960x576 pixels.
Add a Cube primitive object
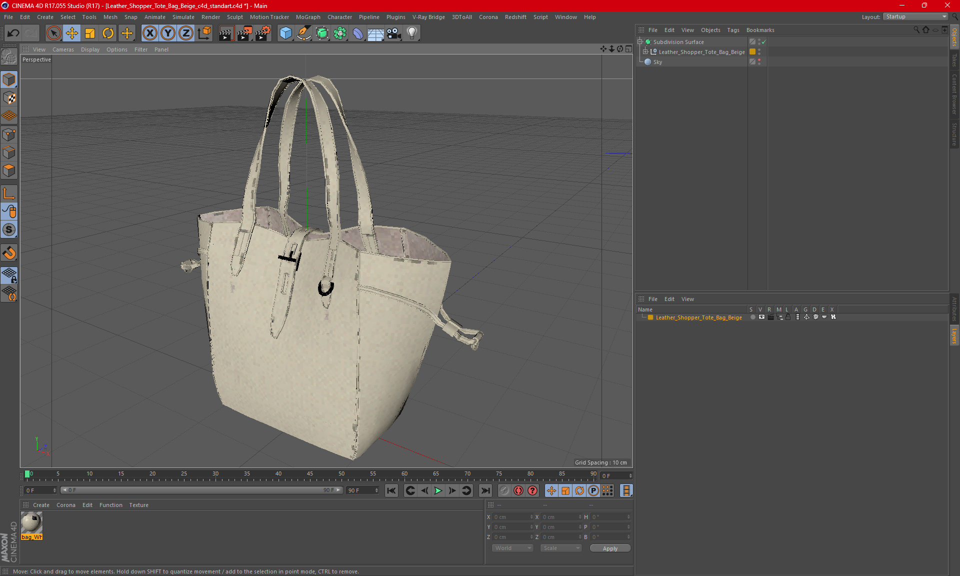coord(285,33)
